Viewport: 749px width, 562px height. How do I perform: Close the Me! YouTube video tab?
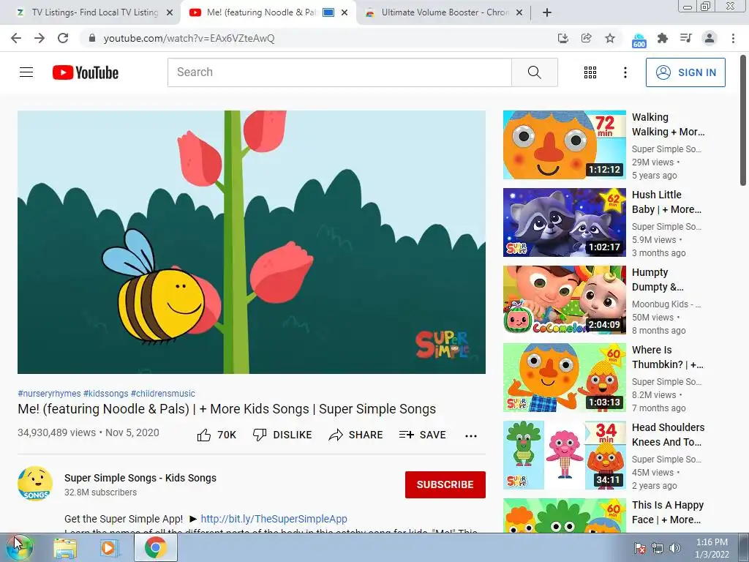[345, 13]
